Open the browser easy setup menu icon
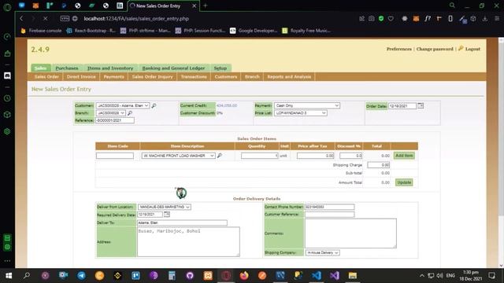Image resolution: width=504 pixels, height=283 pixels. 497,19
